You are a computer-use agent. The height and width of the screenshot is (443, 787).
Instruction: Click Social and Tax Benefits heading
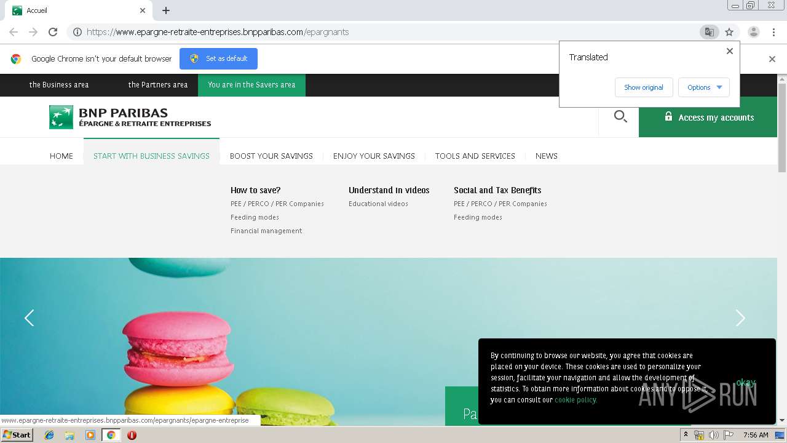(x=497, y=190)
